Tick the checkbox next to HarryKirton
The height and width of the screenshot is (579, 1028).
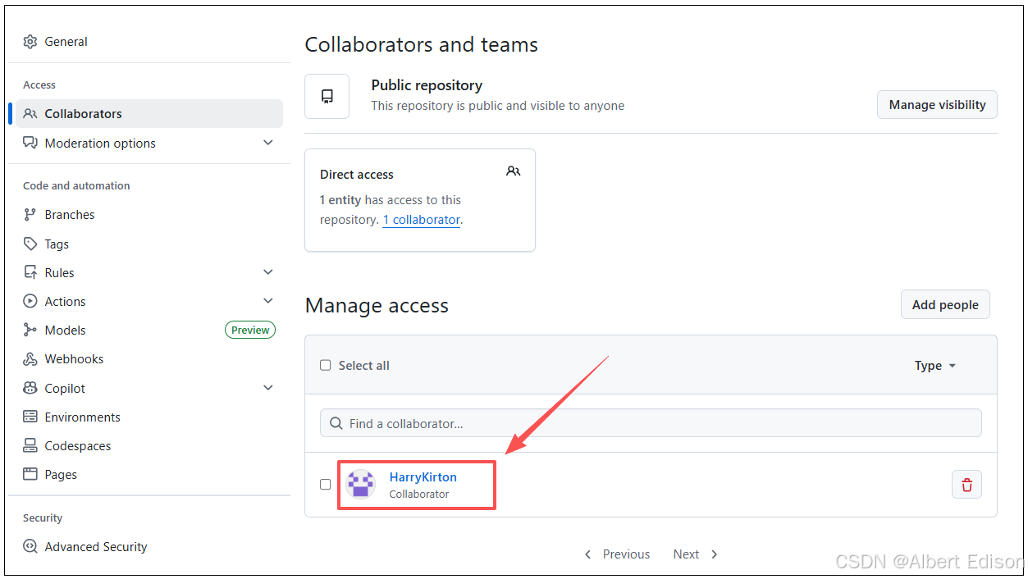tap(326, 485)
